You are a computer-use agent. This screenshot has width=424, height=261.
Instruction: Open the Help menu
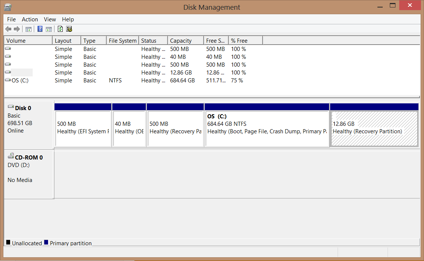[x=68, y=19]
